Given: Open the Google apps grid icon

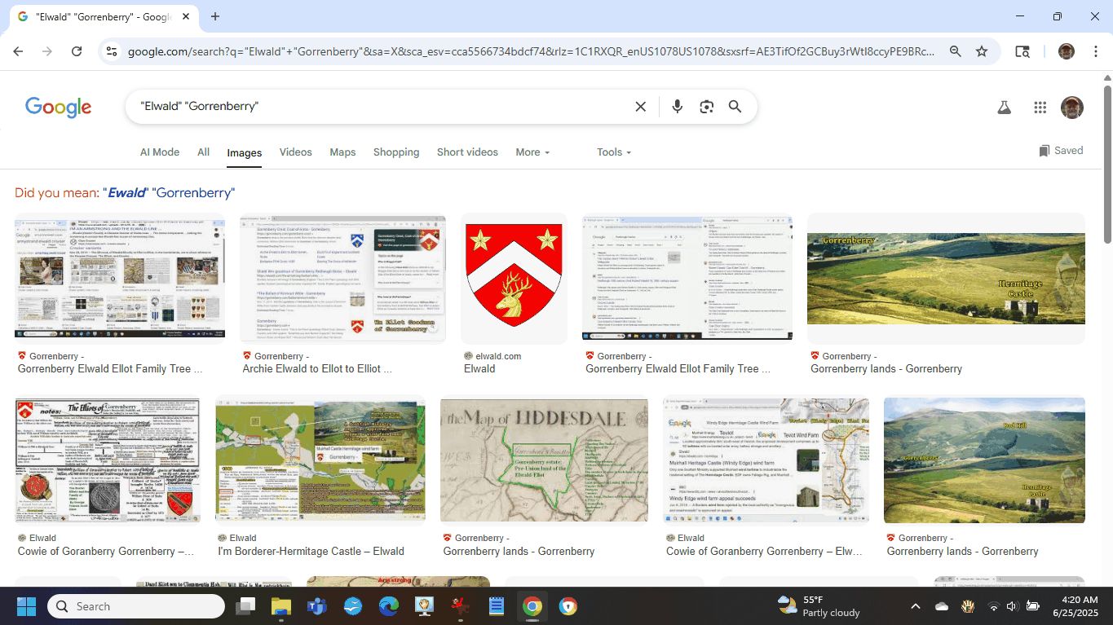Looking at the screenshot, I should tap(1040, 108).
